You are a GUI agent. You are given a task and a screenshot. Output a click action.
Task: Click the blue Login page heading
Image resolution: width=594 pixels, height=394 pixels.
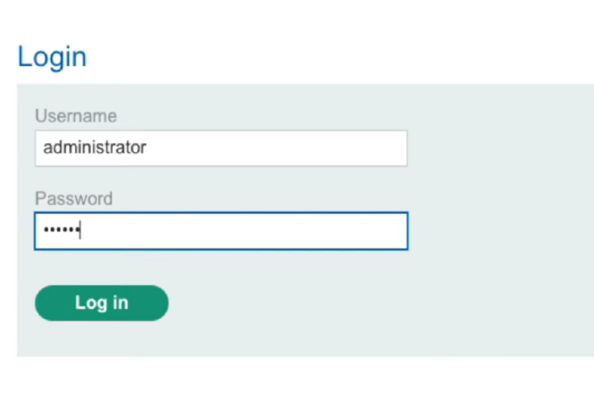(52, 56)
